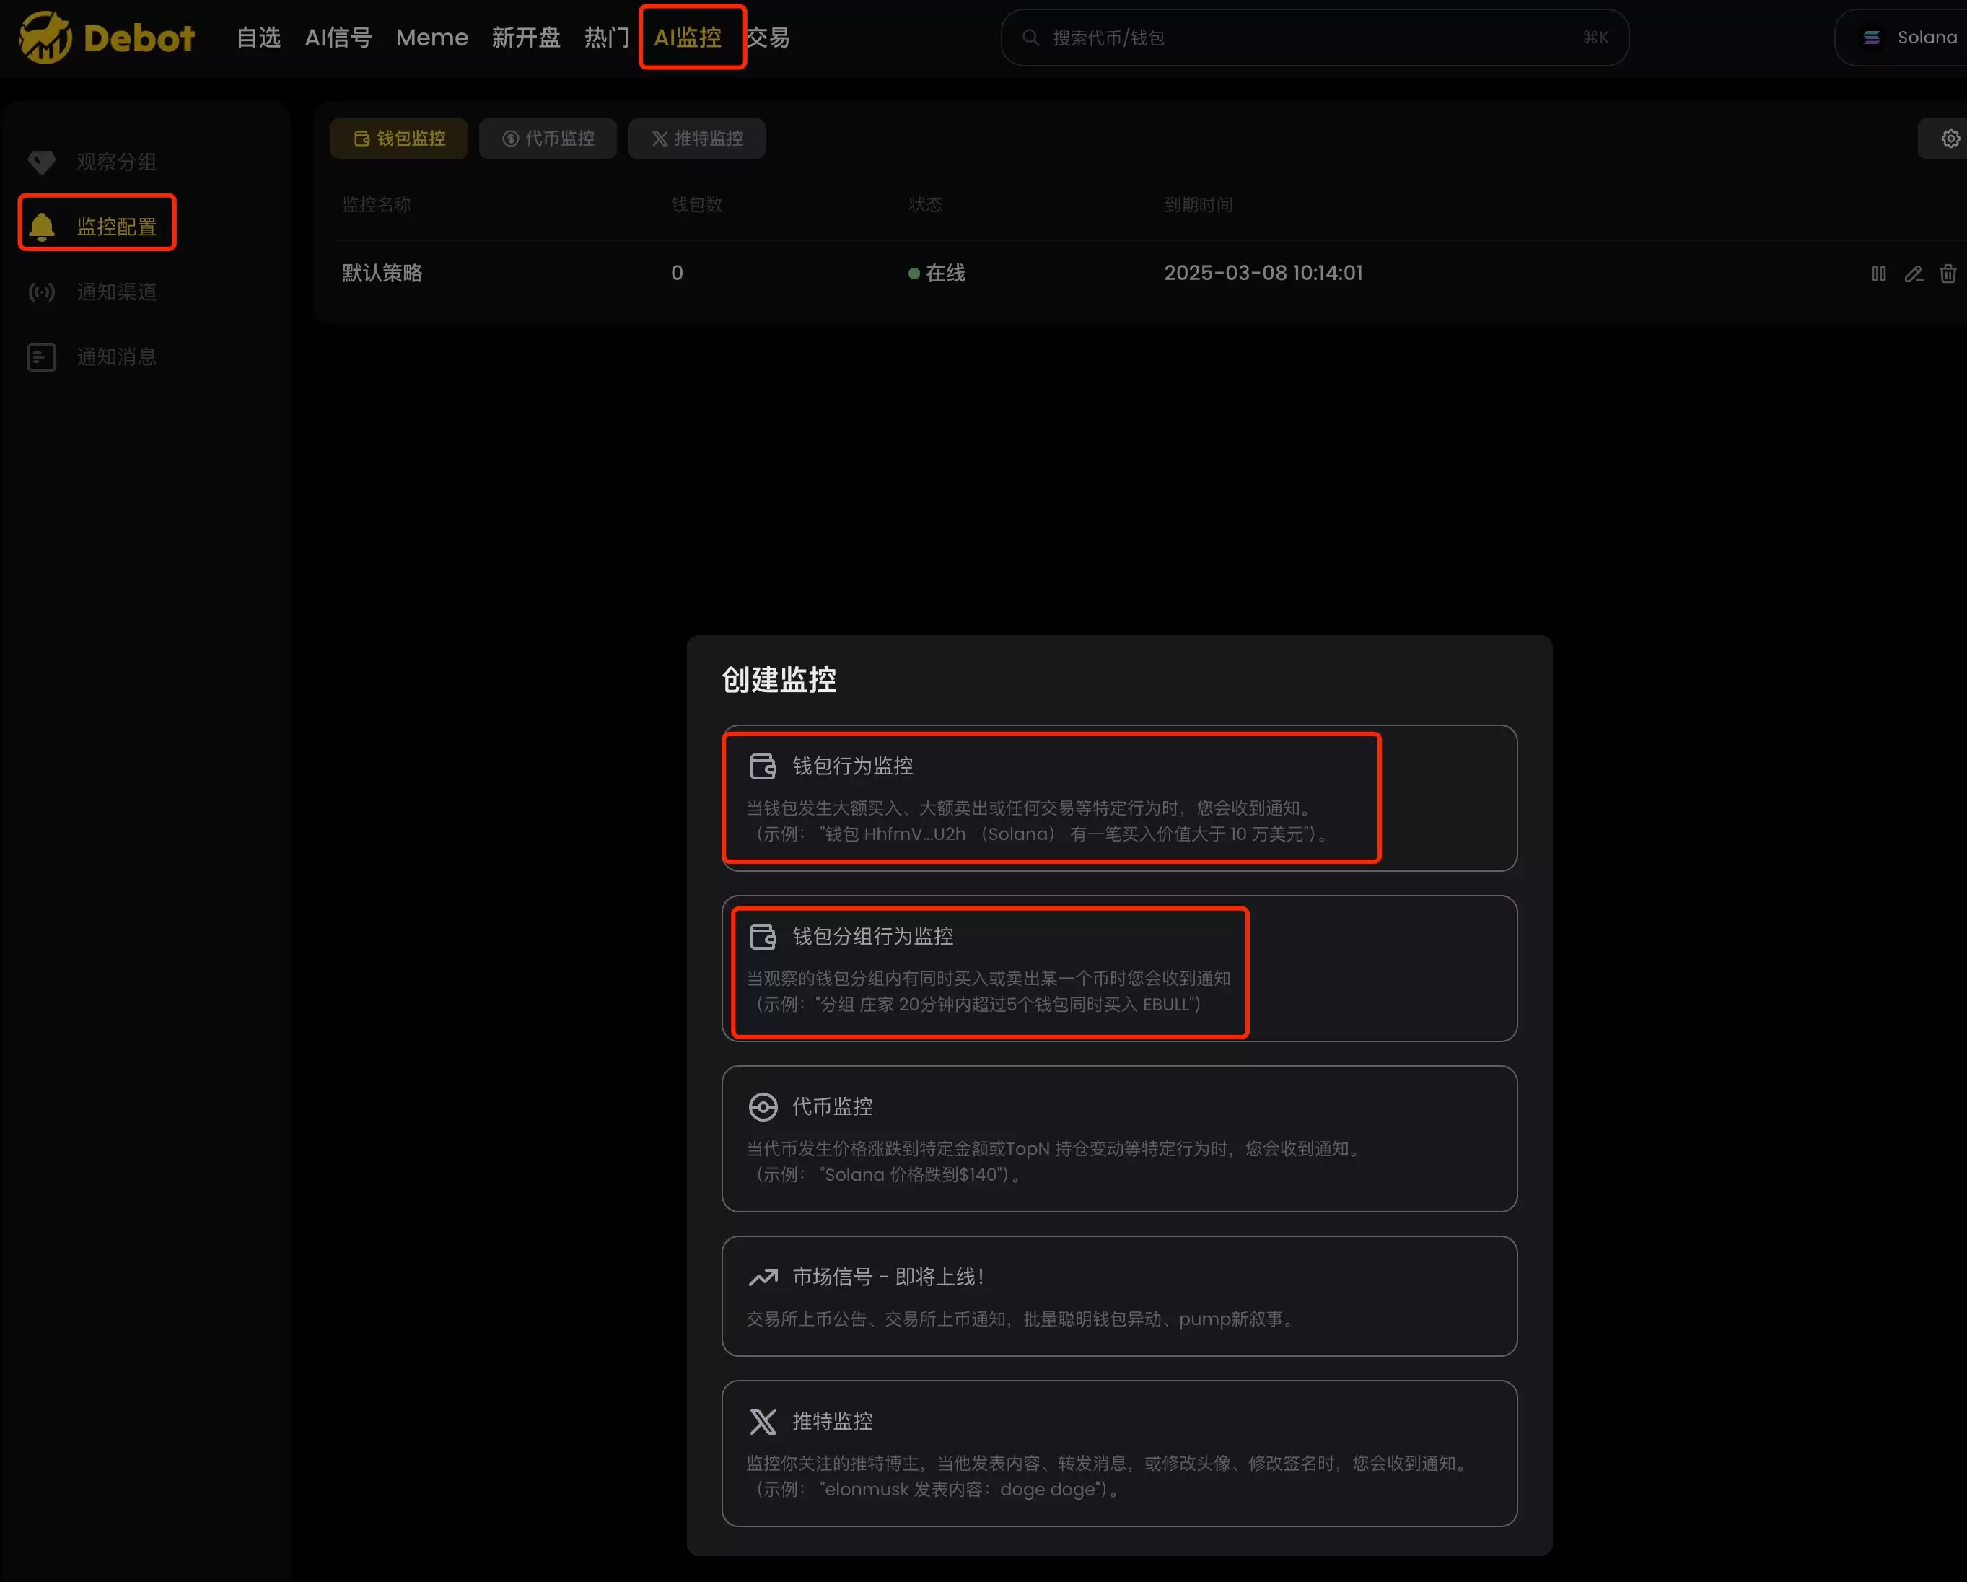The height and width of the screenshot is (1582, 1967).
Task: Pause the 默认策略 monitor
Action: click(1878, 274)
